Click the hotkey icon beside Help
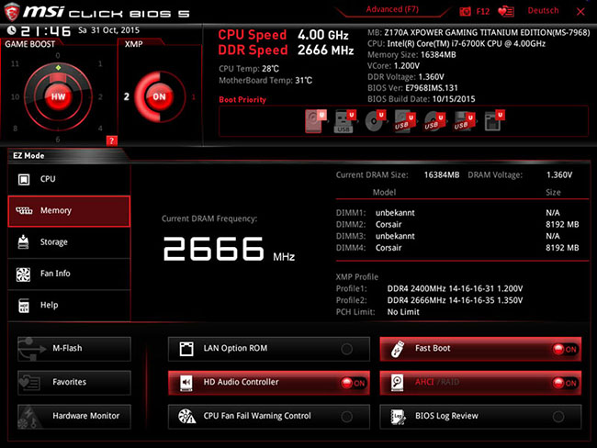 [24, 306]
